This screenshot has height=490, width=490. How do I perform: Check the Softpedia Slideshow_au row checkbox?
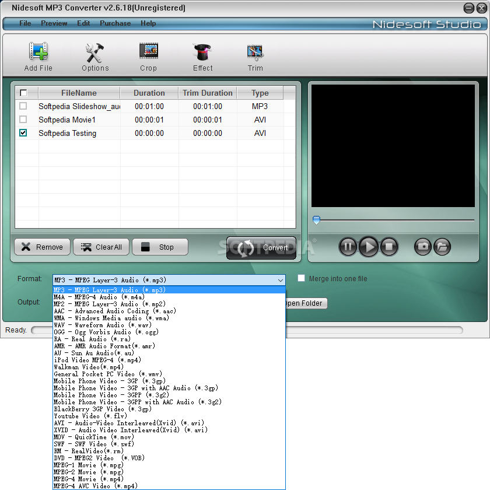(23, 106)
